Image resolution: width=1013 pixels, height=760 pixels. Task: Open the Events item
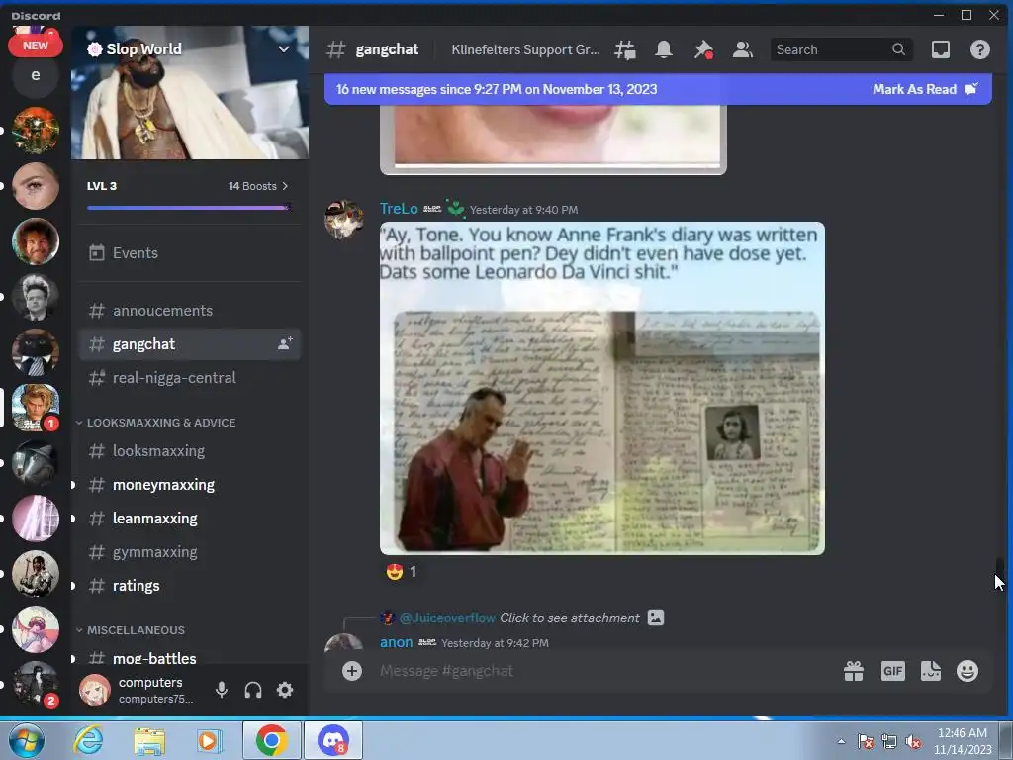(x=189, y=252)
